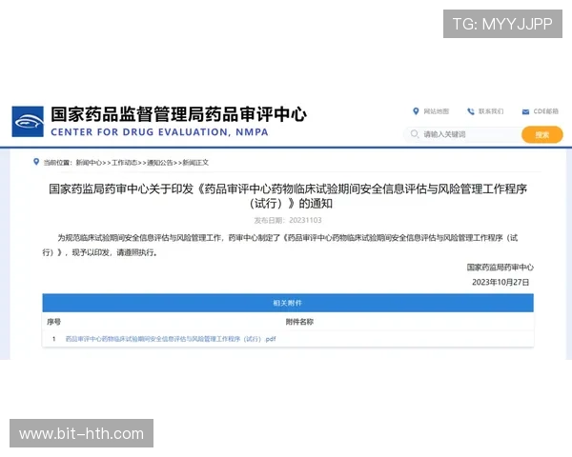Go to 新闻中心 in breadcrumb
572x457 pixels.
point(89,163)
